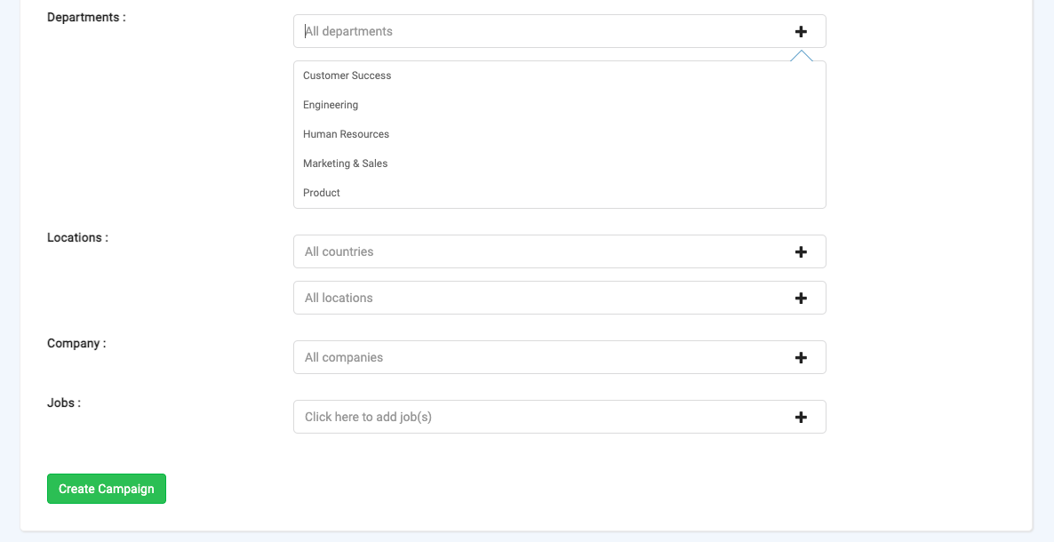Select Marketing & Sales department

coord(346,163)
